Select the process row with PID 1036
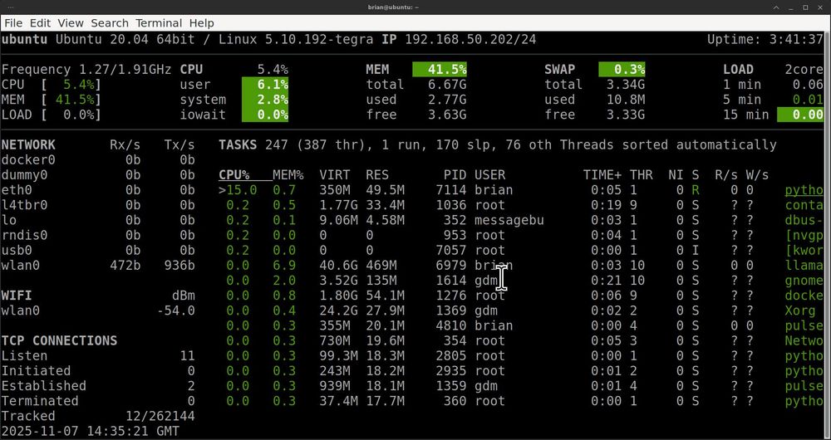 (x=521, y=205)
